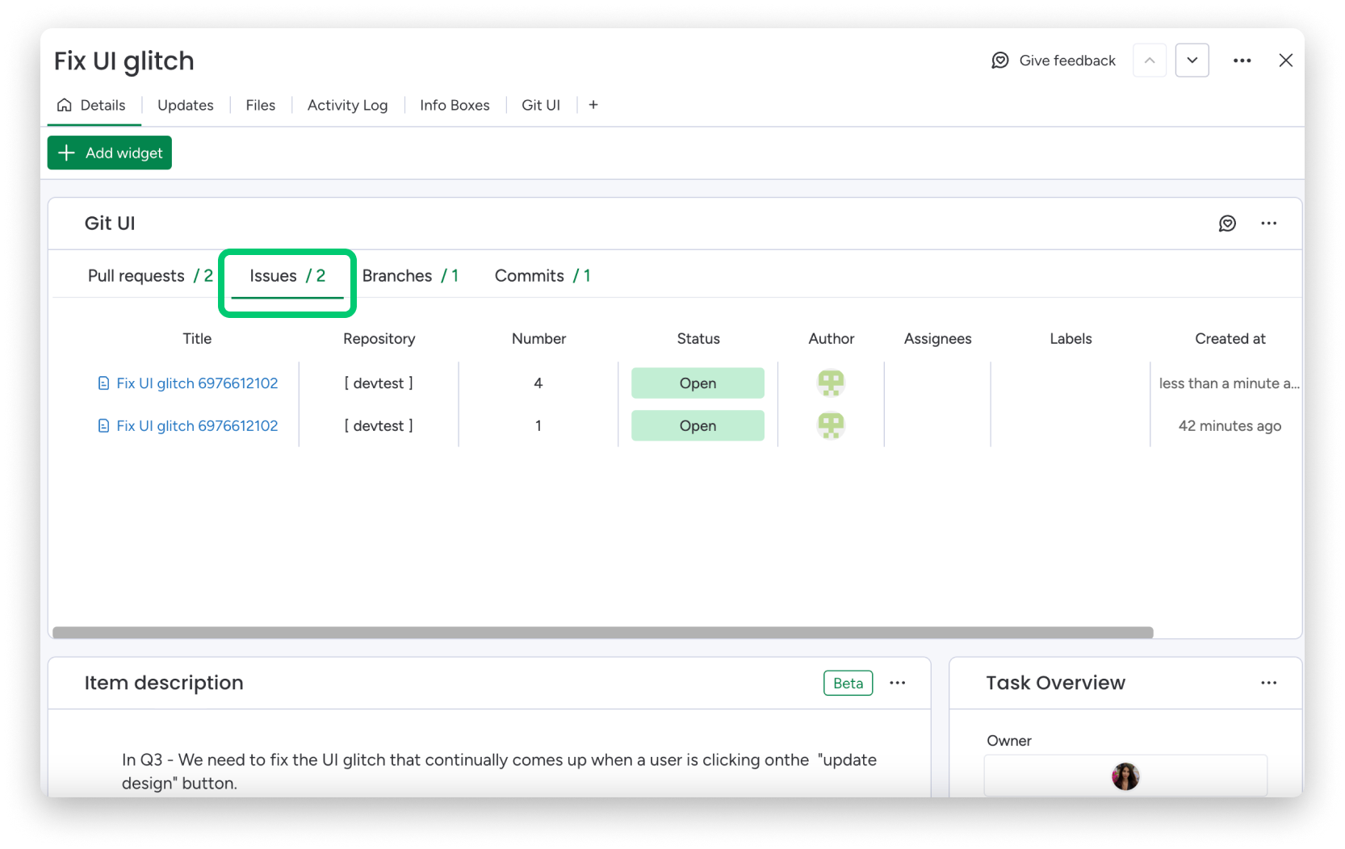Viewport: 1345px width, 849px height.
Task: Click the Status column header
Action: point(698,339)
